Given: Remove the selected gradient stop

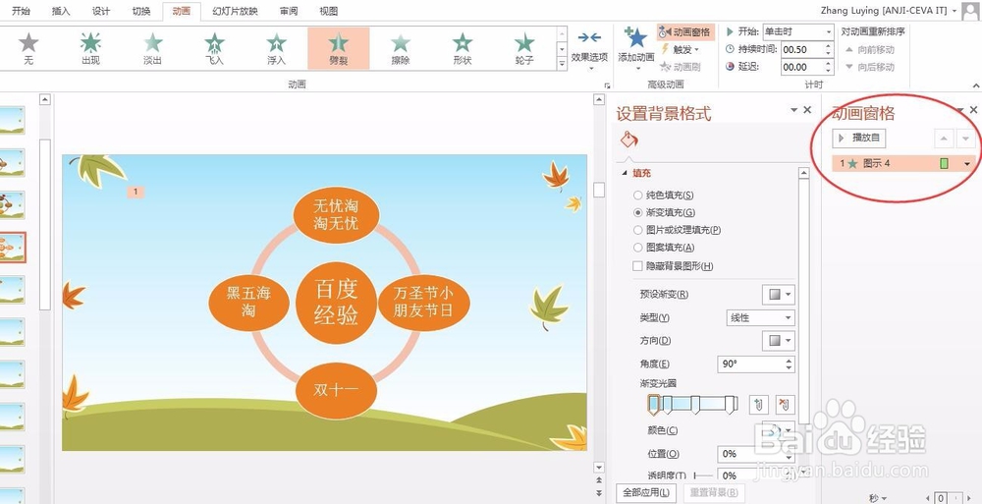Looking at the screenshot, I should pos(784,405).
